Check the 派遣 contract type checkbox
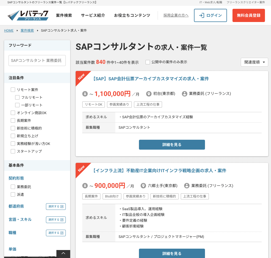271x258 pixels. [13, 194]
